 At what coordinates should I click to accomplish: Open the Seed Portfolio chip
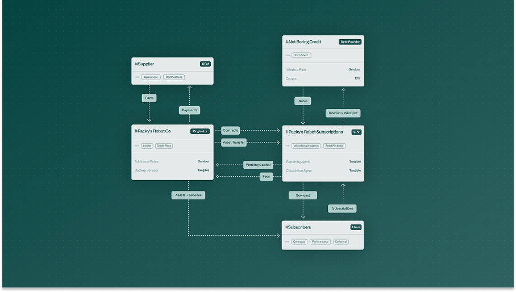[334, 146]
